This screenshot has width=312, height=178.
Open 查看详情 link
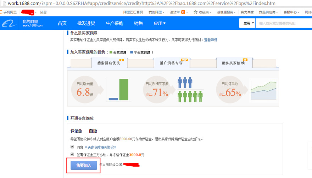[x=211, y=40]
